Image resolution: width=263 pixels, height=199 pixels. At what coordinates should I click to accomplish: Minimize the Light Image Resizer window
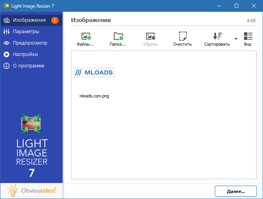219,6
